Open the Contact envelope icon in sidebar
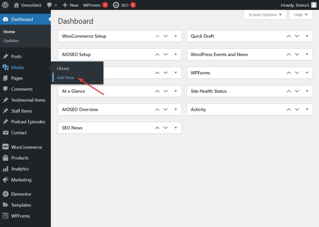This screenshot has width=319, height=227. point(5,133)
